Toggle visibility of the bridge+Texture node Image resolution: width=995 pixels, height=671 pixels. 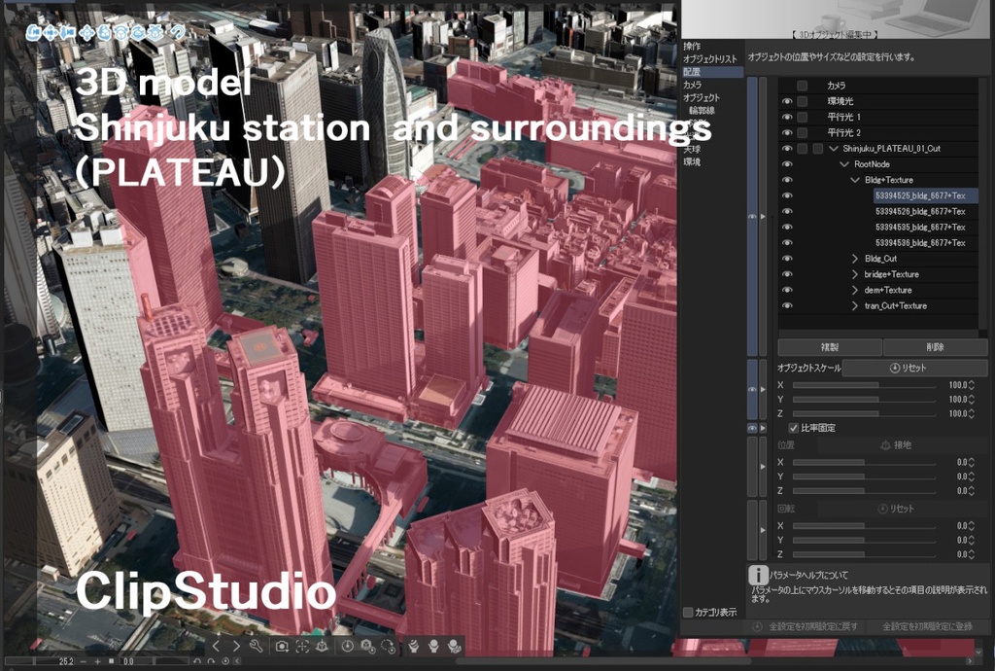[789, 275]
